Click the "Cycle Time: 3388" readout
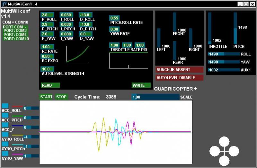 pos(95,97)
